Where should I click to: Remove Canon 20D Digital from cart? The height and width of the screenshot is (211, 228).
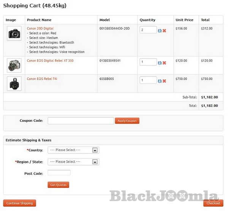[x=164, y=30]
